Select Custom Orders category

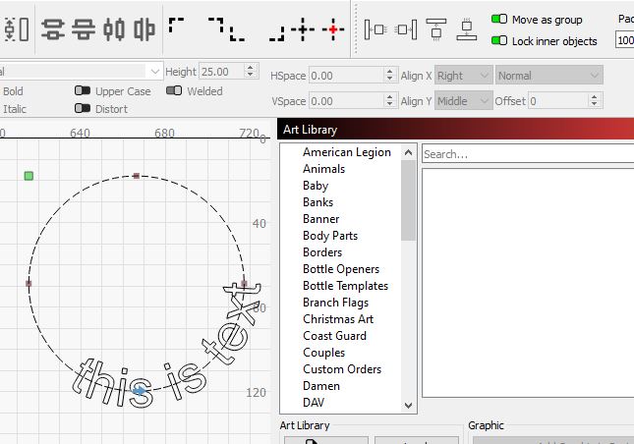coord(342,369)
